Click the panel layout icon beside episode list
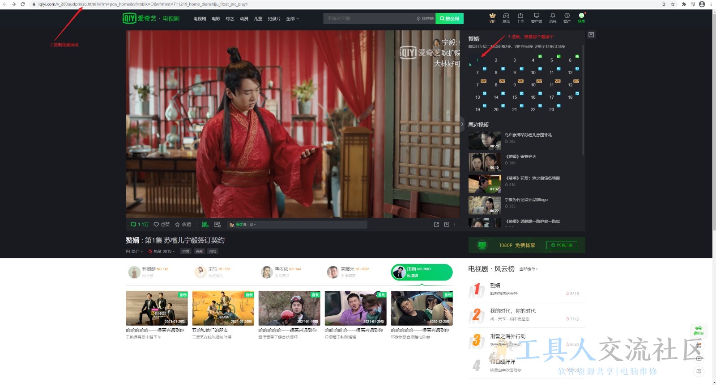This screenshot has height=385, width=716. click(x=591, y=34)
